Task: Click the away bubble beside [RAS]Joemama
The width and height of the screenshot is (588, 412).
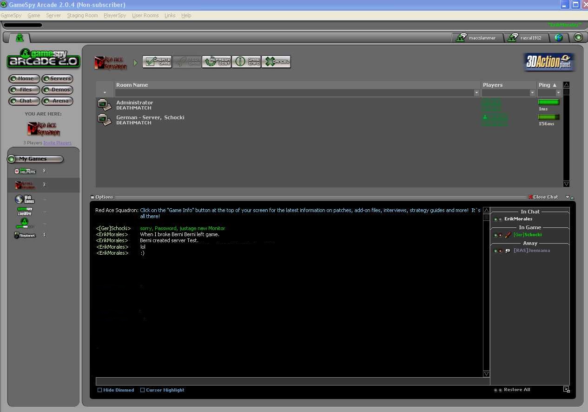Action: point(508,251)
